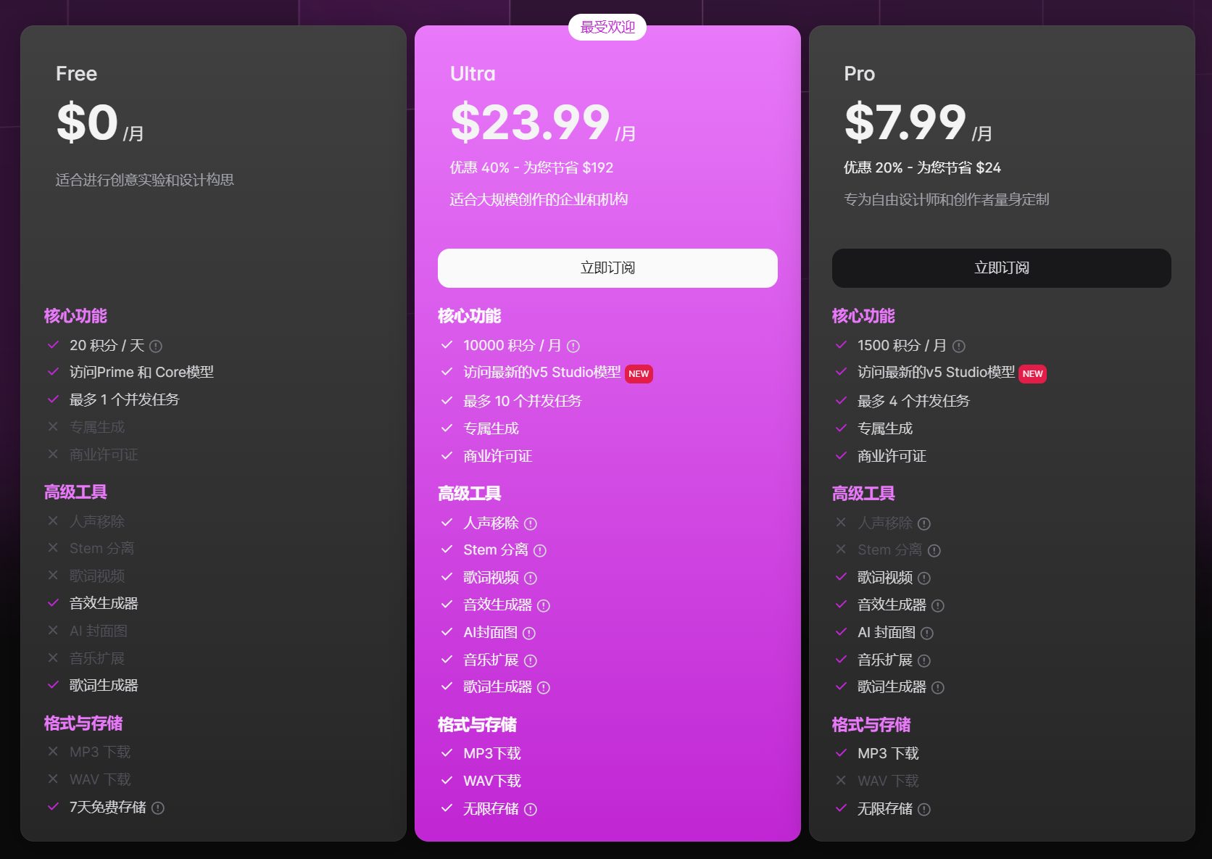Click info icon beside Ultra 无限存储
The height and width of the screenshot is (859, 1212).
pyautogui.click(x=531, y=810)
